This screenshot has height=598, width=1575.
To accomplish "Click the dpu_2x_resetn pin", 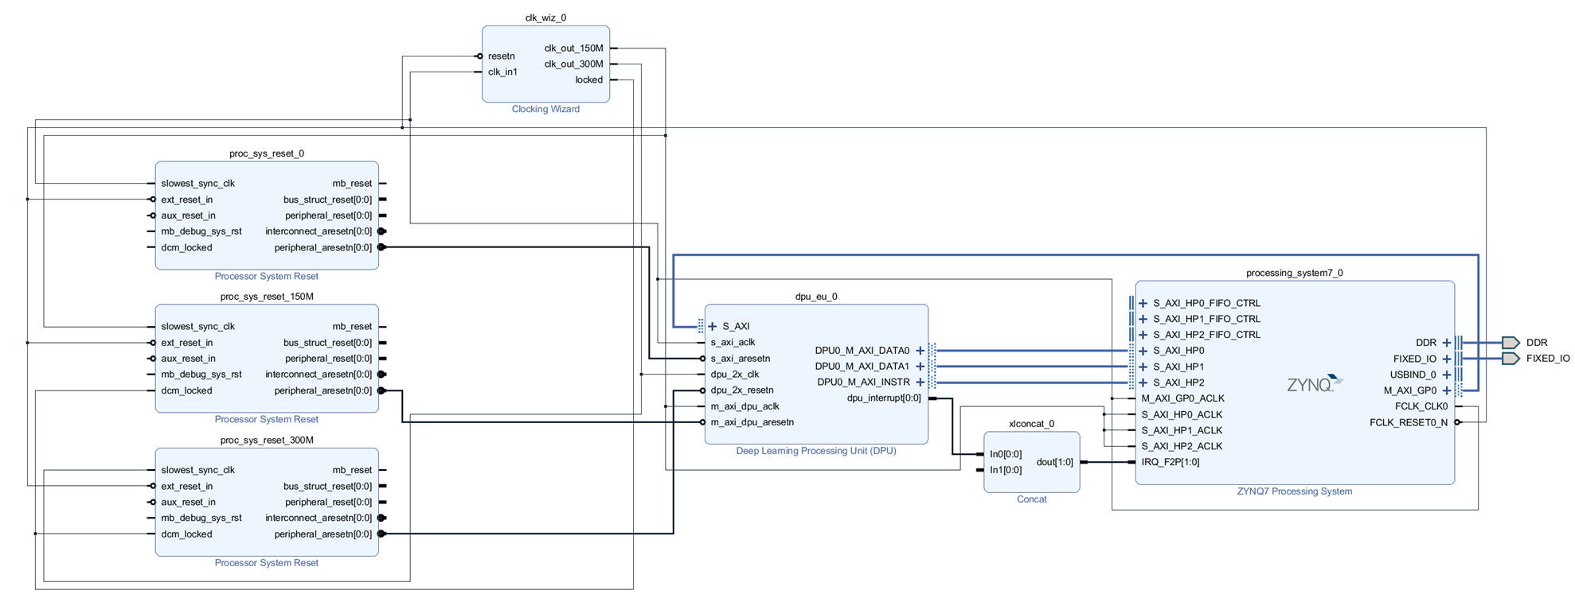I will 742,390.
